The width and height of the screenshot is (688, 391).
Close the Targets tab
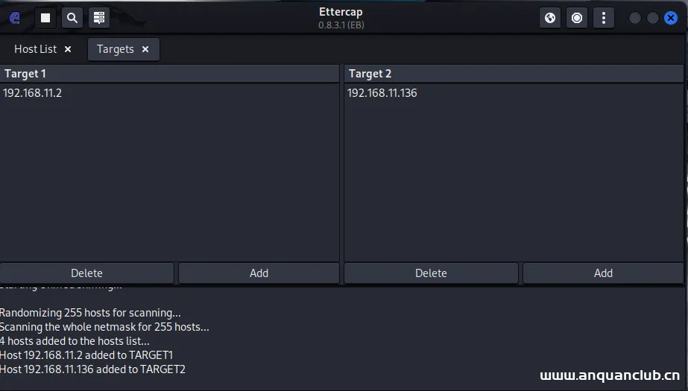pyautogui.click(x=145, y=49)
